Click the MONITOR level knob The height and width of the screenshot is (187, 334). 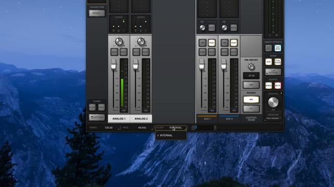(x=273, y=102)
